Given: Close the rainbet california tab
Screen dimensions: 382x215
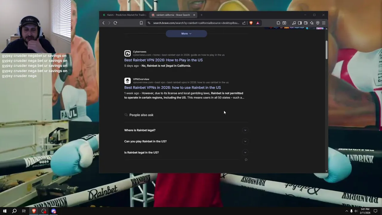Looking at the screenshot, I should (x=194, y=15).
